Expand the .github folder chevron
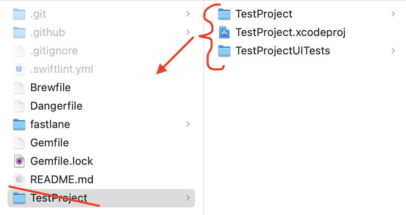This screenshot has width=406, height=215. [188, 33]
